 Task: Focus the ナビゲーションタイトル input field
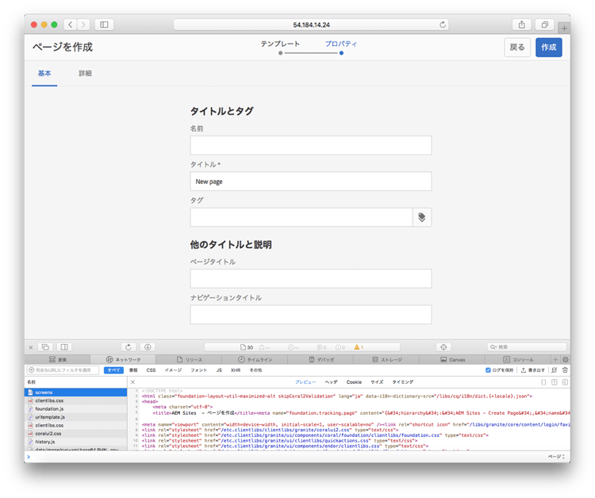311,315
